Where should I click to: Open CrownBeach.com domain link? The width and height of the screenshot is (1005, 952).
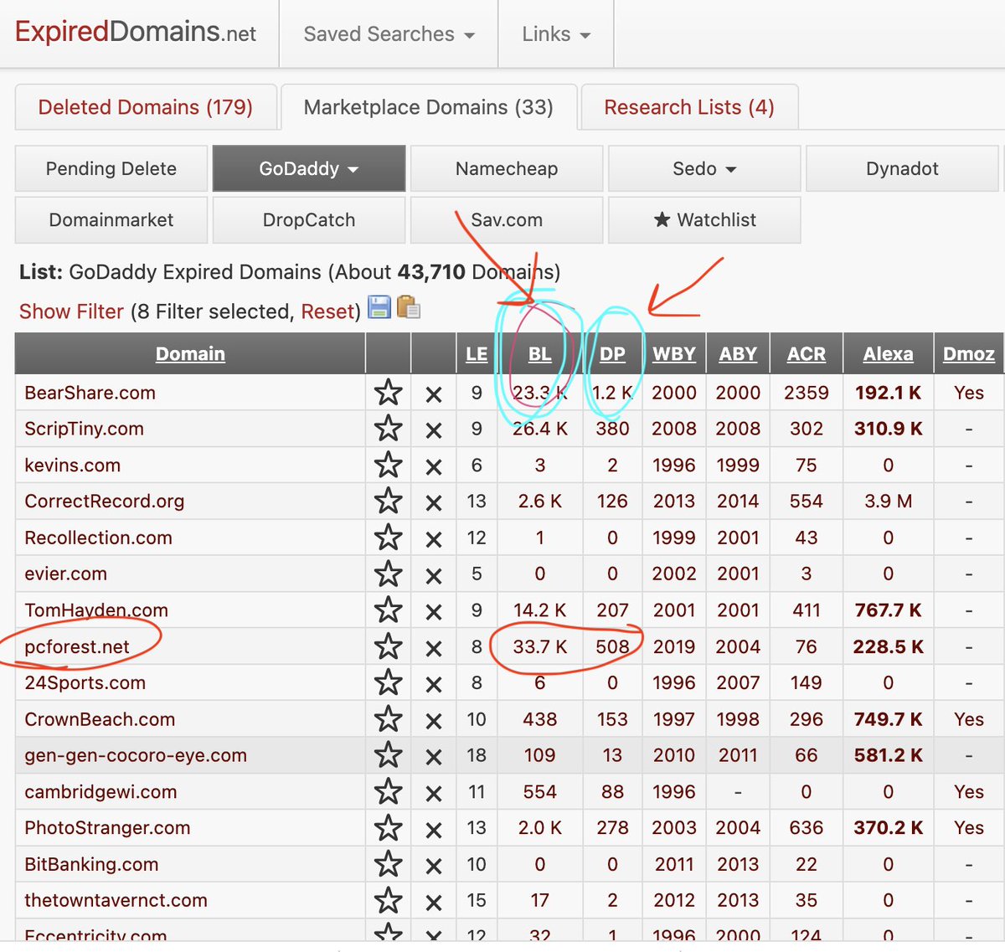click(x=100, y=719)
